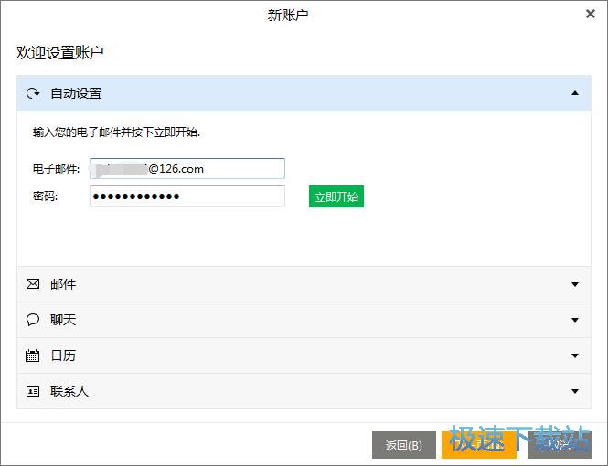Screen dimensions: 608x466
Task: Click the Auto Setup refresh icon
Action: pos(33,93)
